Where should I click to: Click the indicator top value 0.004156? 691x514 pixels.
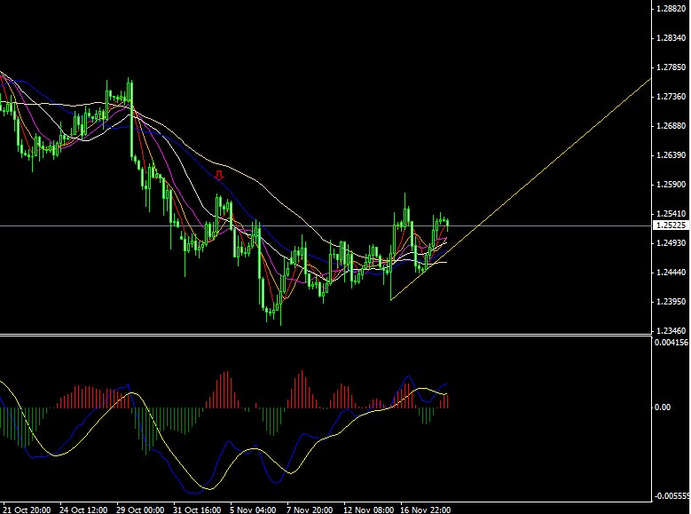click(671, 343)
